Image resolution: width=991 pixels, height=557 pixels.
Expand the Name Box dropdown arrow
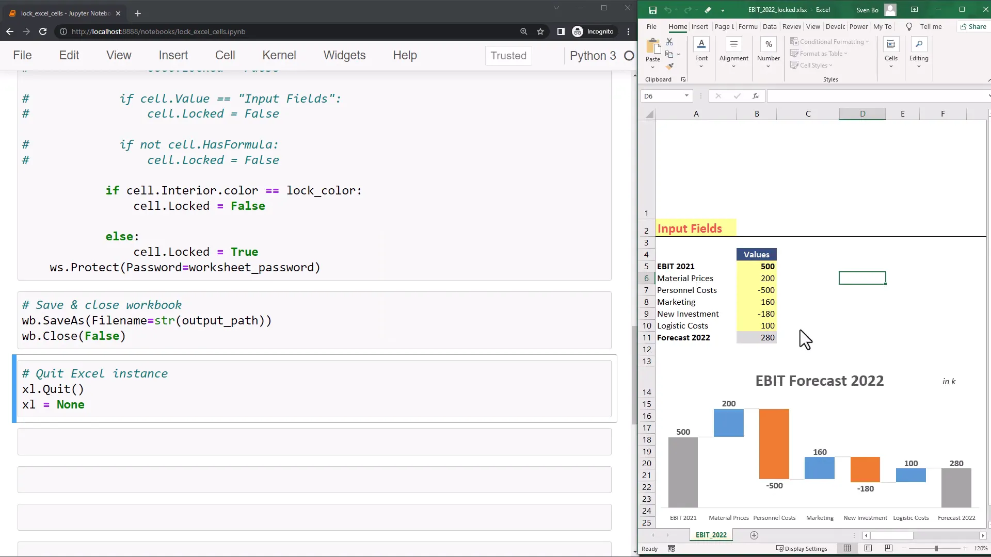(686, 96)
